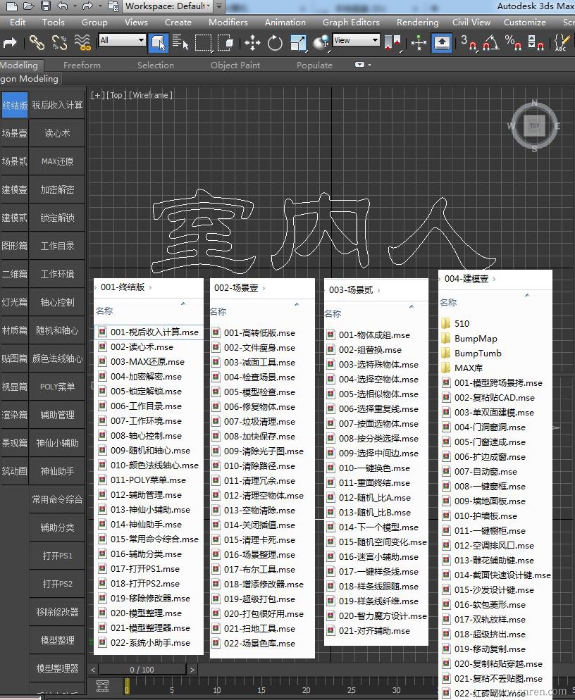Screen dimensions: 575x700
Task: Click the POLY菜单 script button
Action: 57,387
